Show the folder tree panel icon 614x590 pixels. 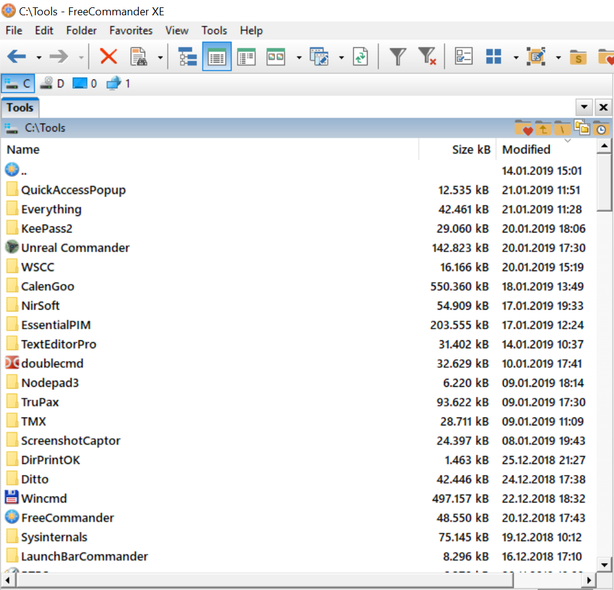(188, 57)
